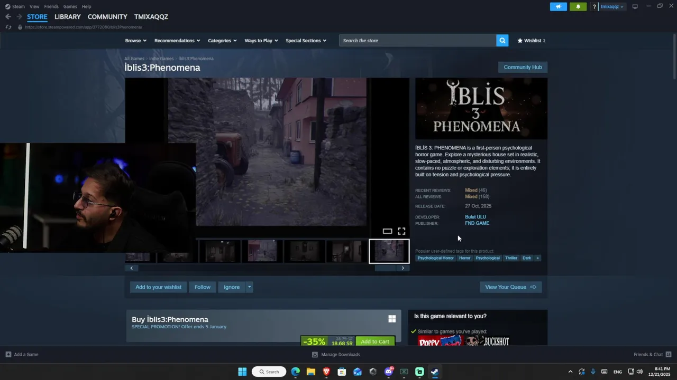This screenshot has height=380, width=677.
Task: Go back with the navigation arrow
Action: click(8, 17)
